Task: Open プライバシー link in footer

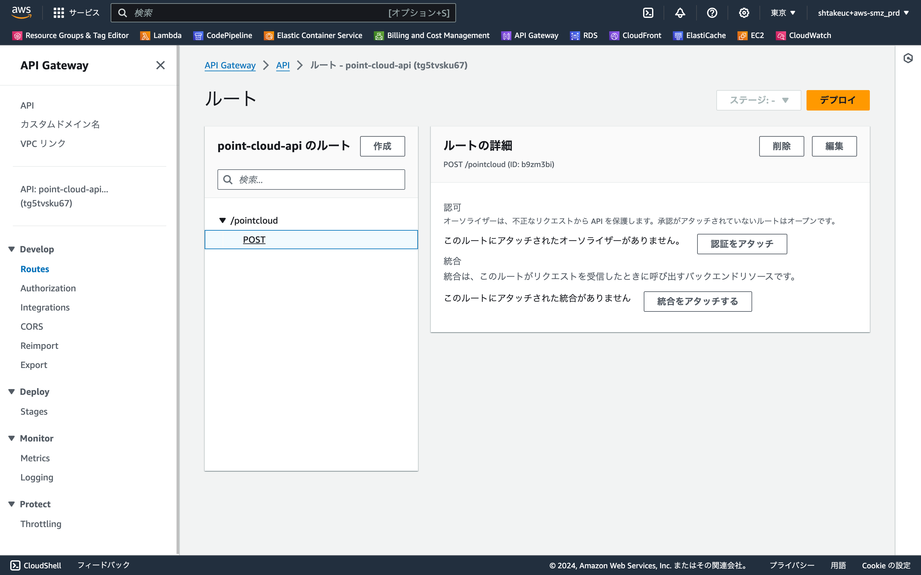Action: pyautogui.click(x=791, y=565)
